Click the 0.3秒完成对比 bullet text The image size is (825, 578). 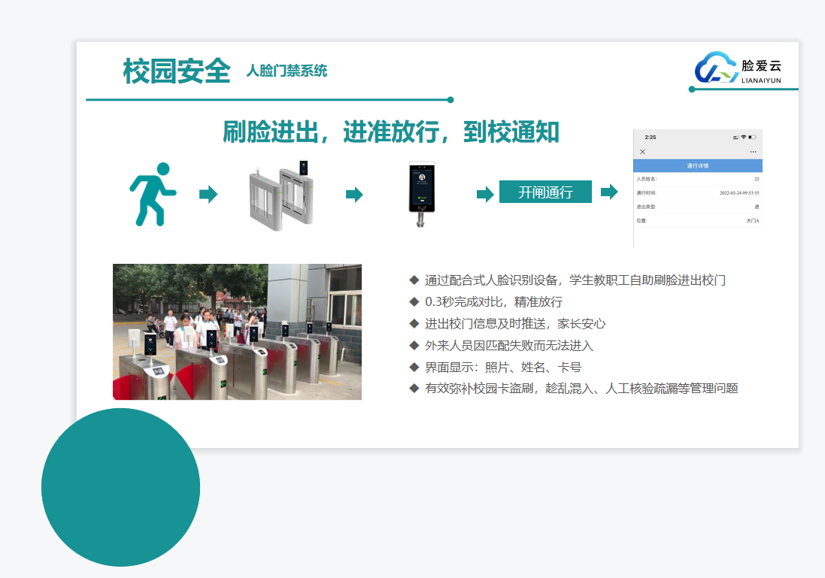point(493,302)
